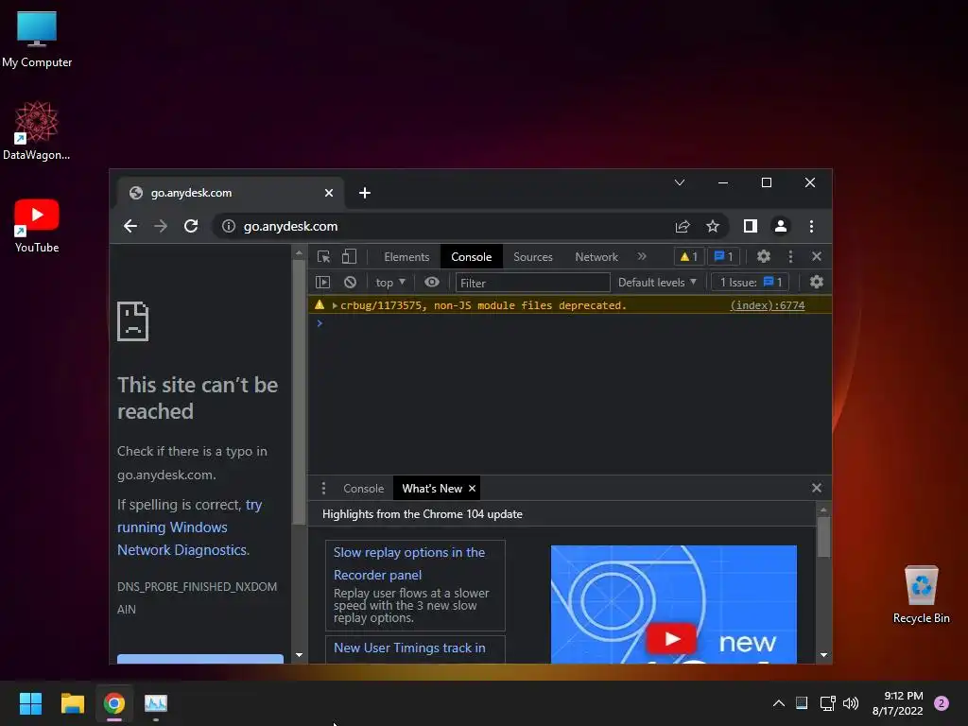The width and height of the screenshot is (968, 726).
Task: Show the console sidebar
Action: tap(323, 282)
